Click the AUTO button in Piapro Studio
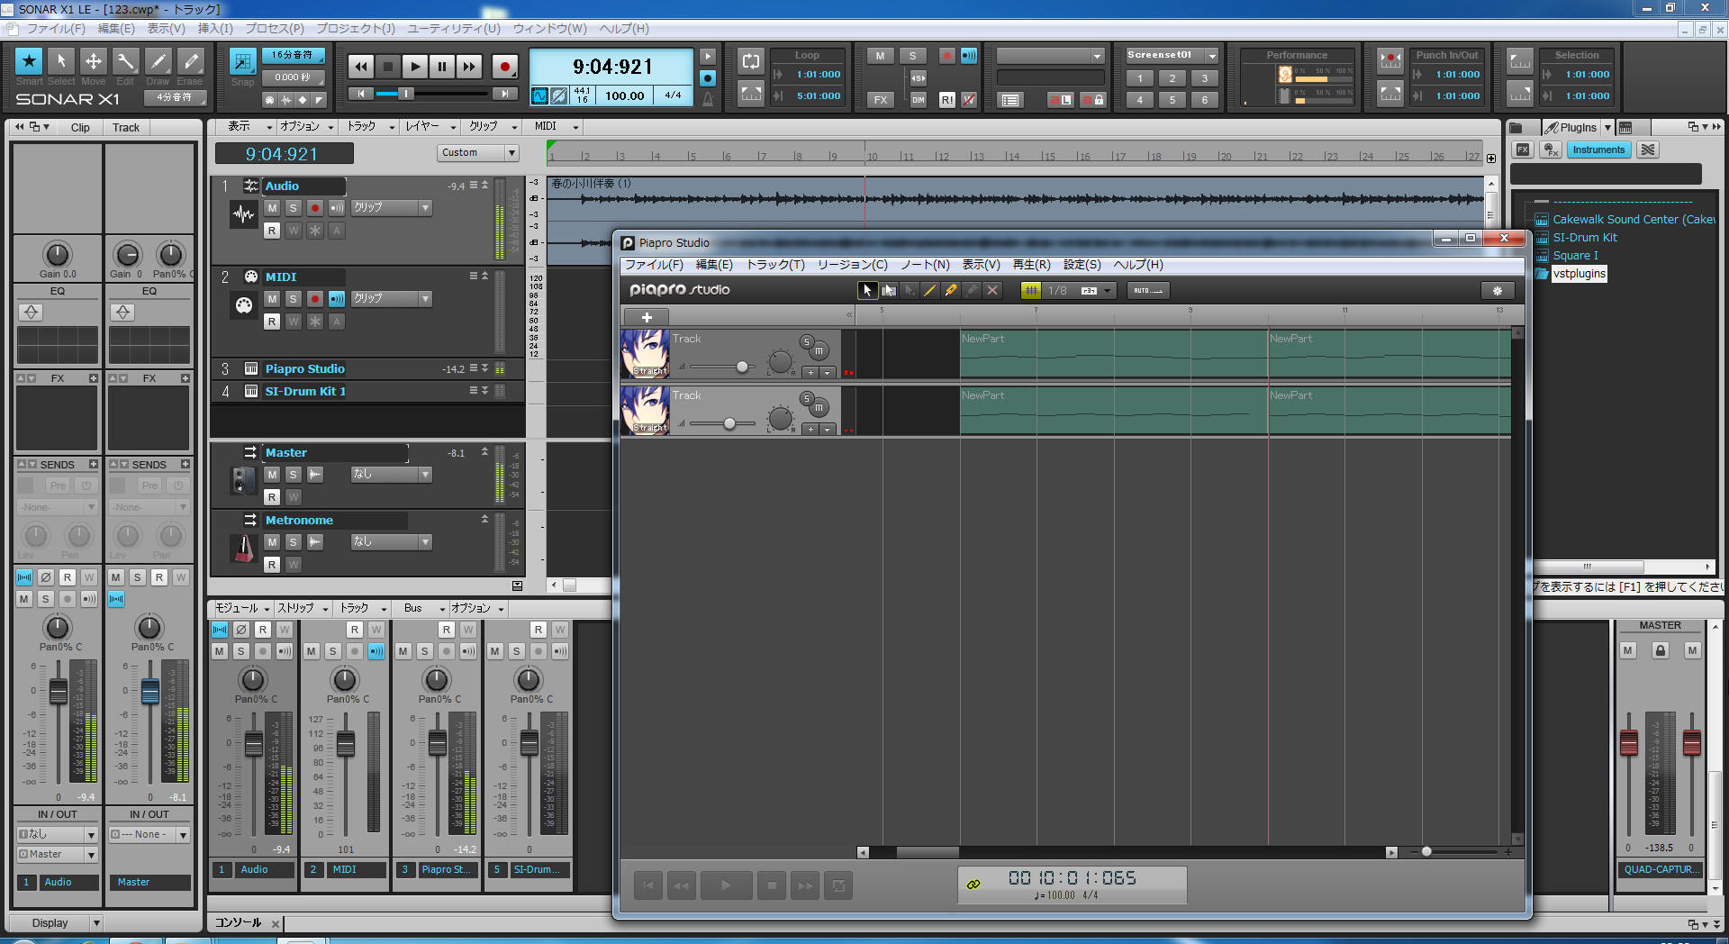This screenshot has width=1729, height=944. [1147, 290]
